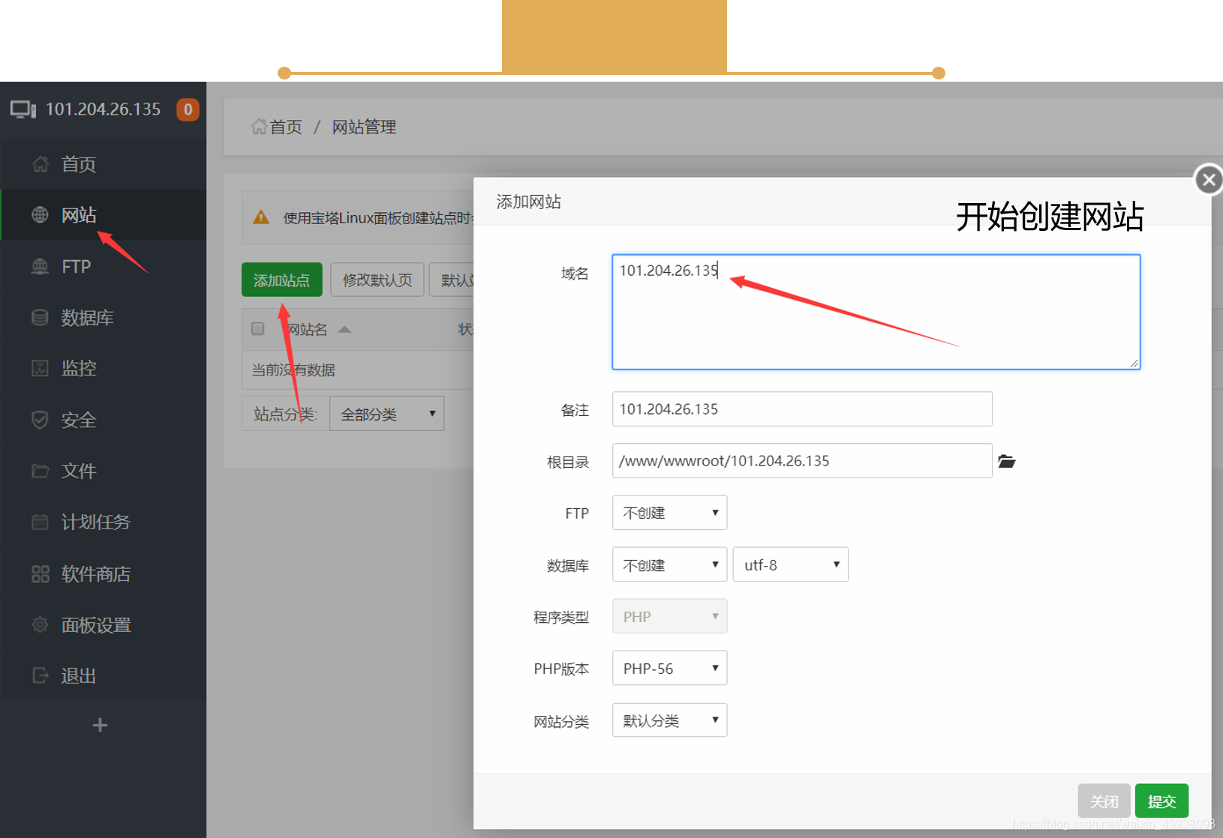Click the gray 关闭 button
Screen dimensions: 1223x838
click(x=1104, y=801)
